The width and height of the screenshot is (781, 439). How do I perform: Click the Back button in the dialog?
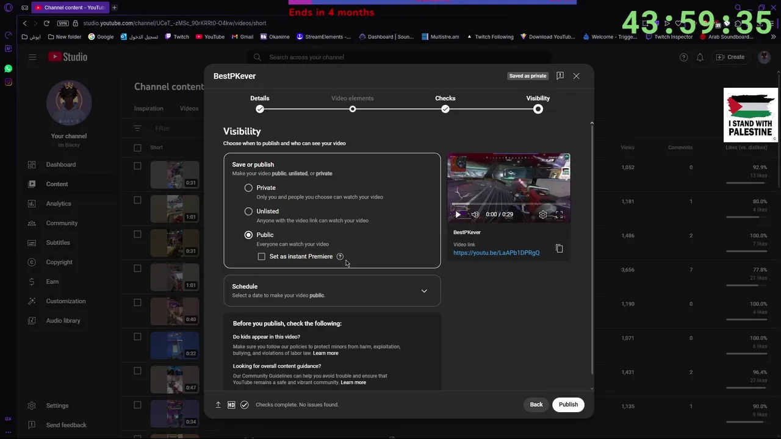point(536,405)
